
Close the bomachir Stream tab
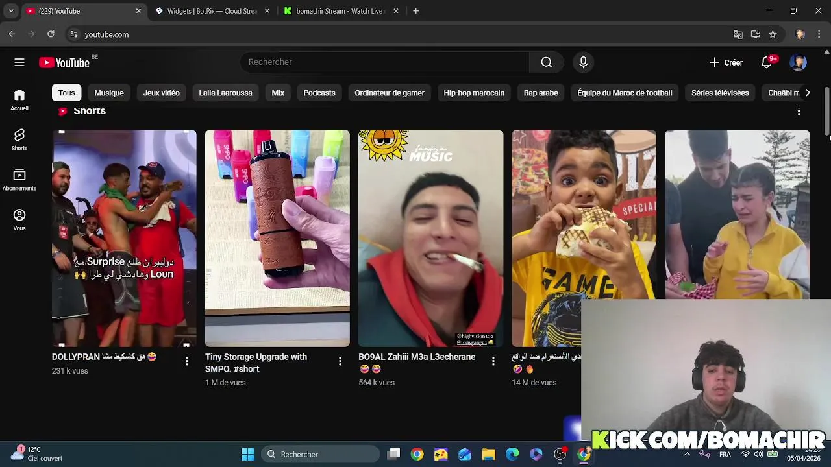396,11
